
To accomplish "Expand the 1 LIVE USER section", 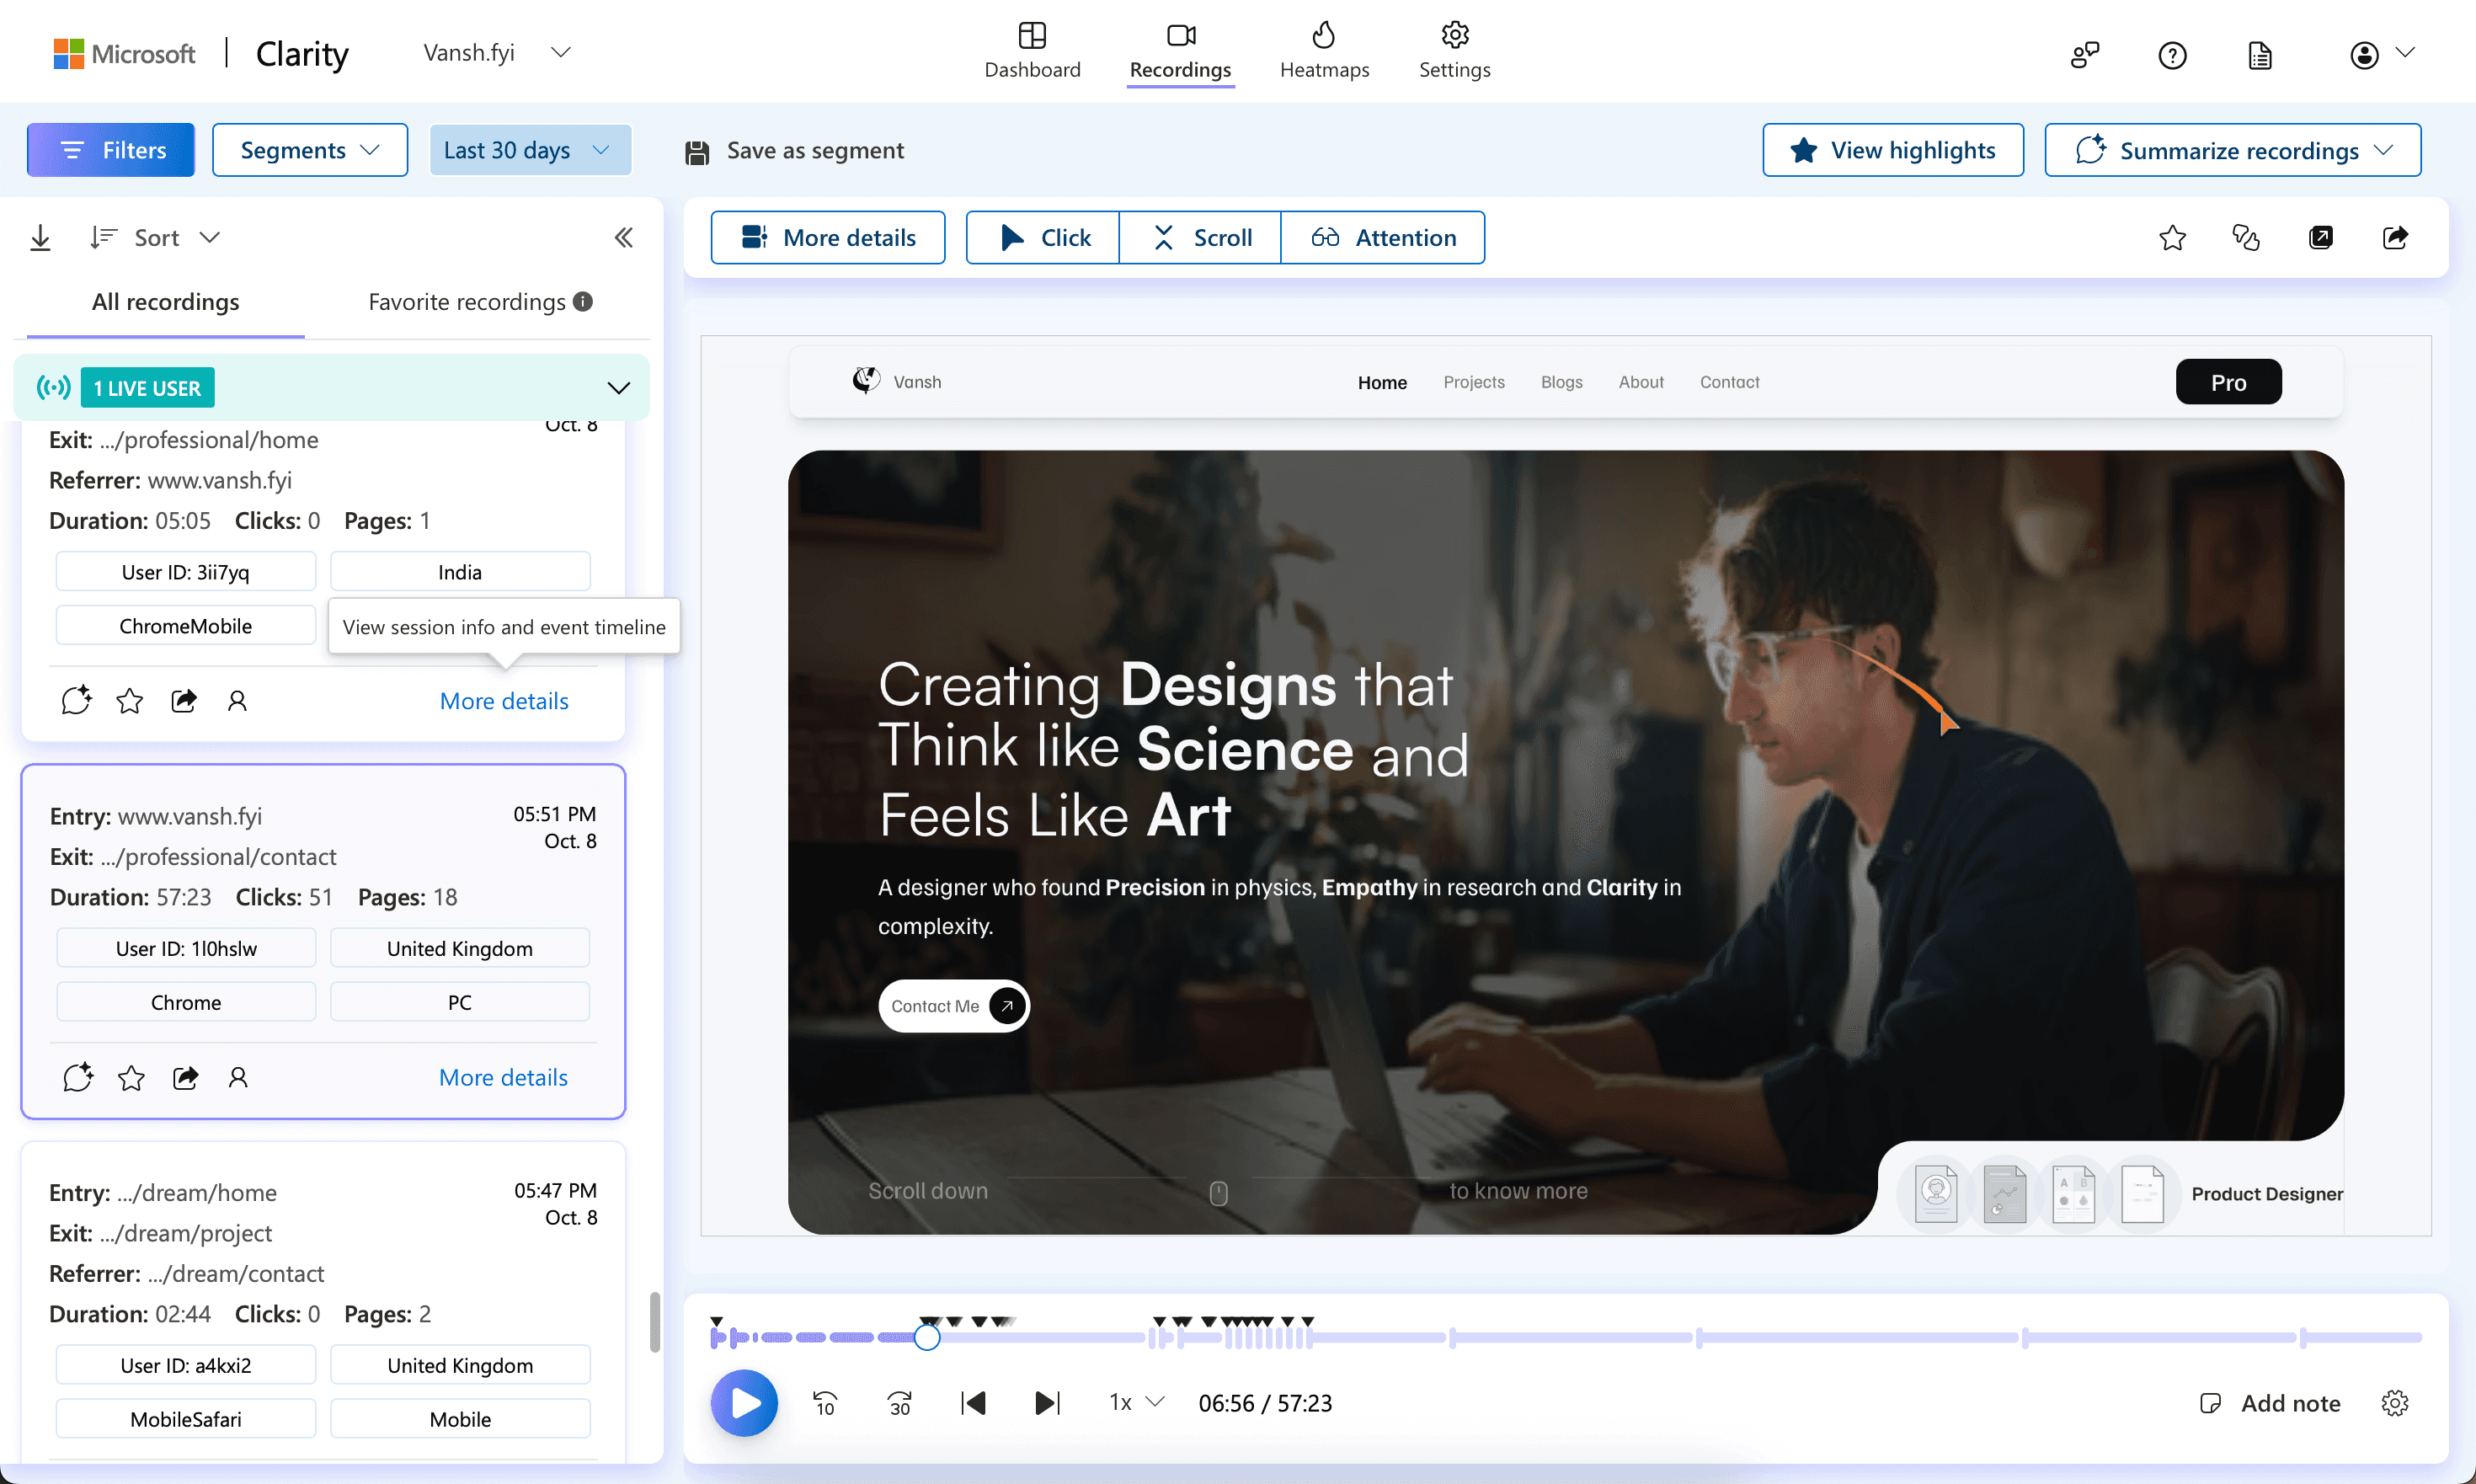I will click(618, 388).
